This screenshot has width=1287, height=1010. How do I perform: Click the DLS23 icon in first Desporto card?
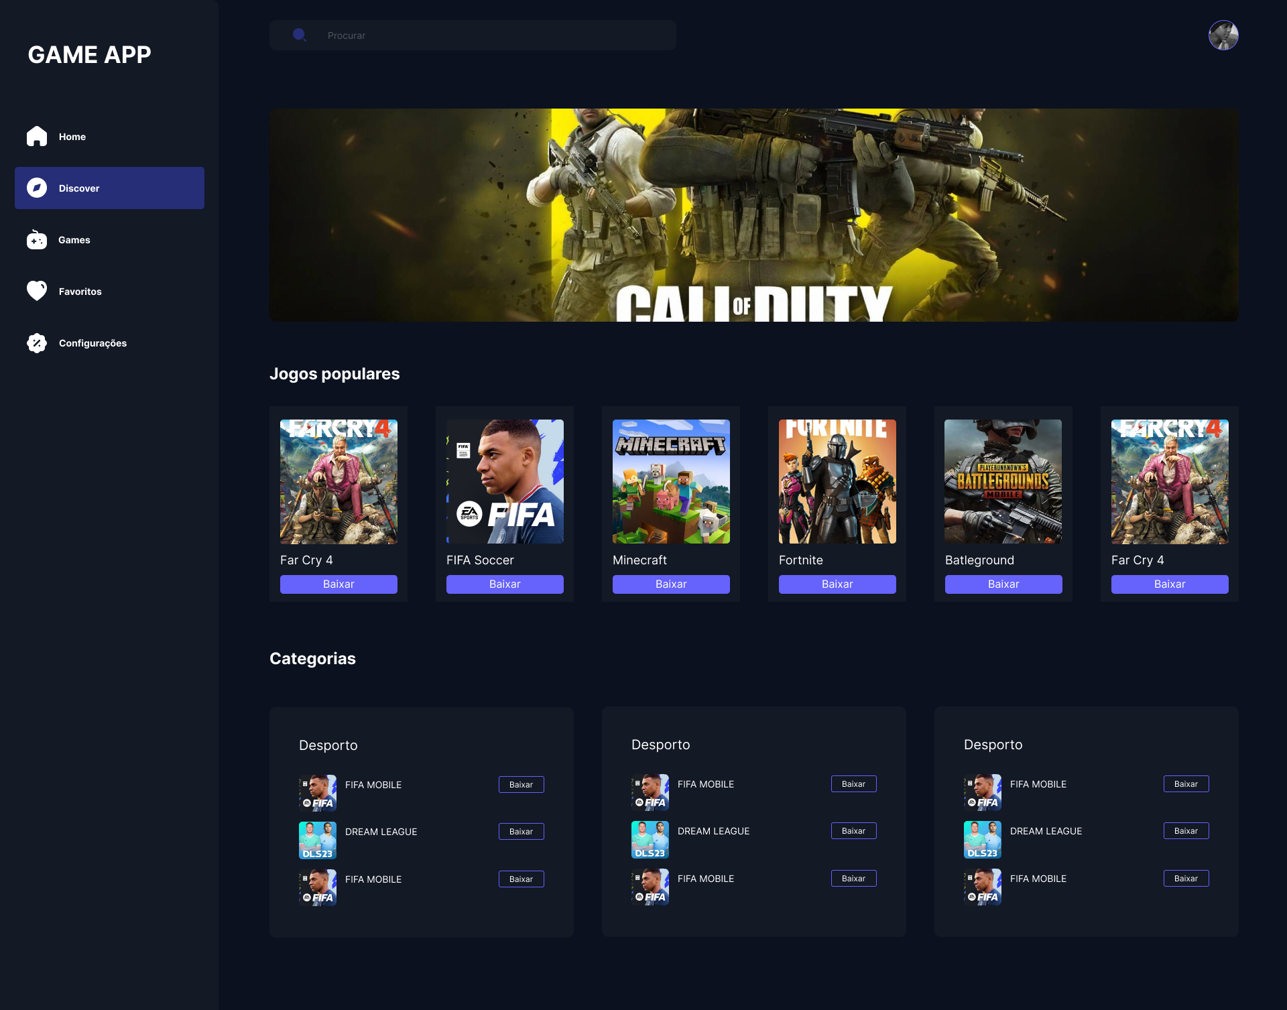tap(317, 840)
